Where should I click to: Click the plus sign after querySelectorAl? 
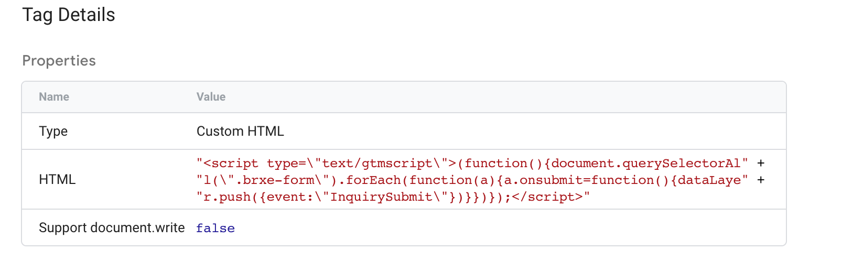761,164
